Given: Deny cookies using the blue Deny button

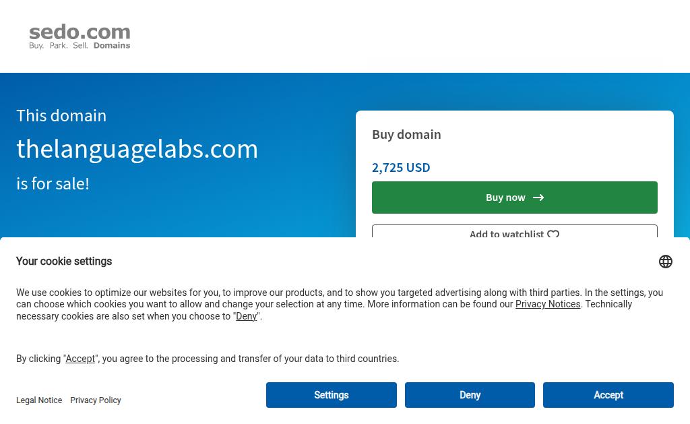Looking at the screenshot, I should click(x=470, y=395).
